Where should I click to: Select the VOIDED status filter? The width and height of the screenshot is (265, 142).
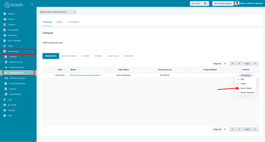tap(99, 56)
